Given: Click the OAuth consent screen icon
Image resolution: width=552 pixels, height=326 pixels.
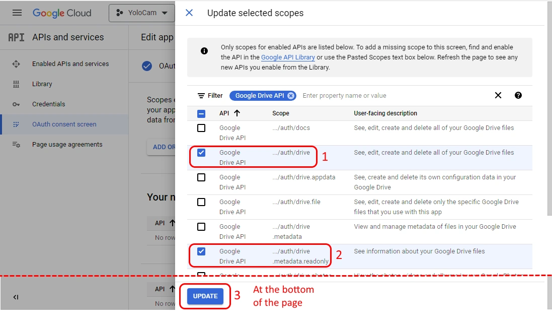Looking at the screenshot, I should 16,124.
